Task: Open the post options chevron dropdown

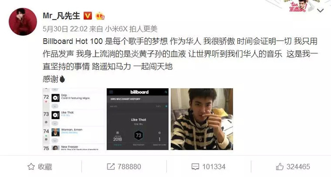Action: click(x=320, y=10)
